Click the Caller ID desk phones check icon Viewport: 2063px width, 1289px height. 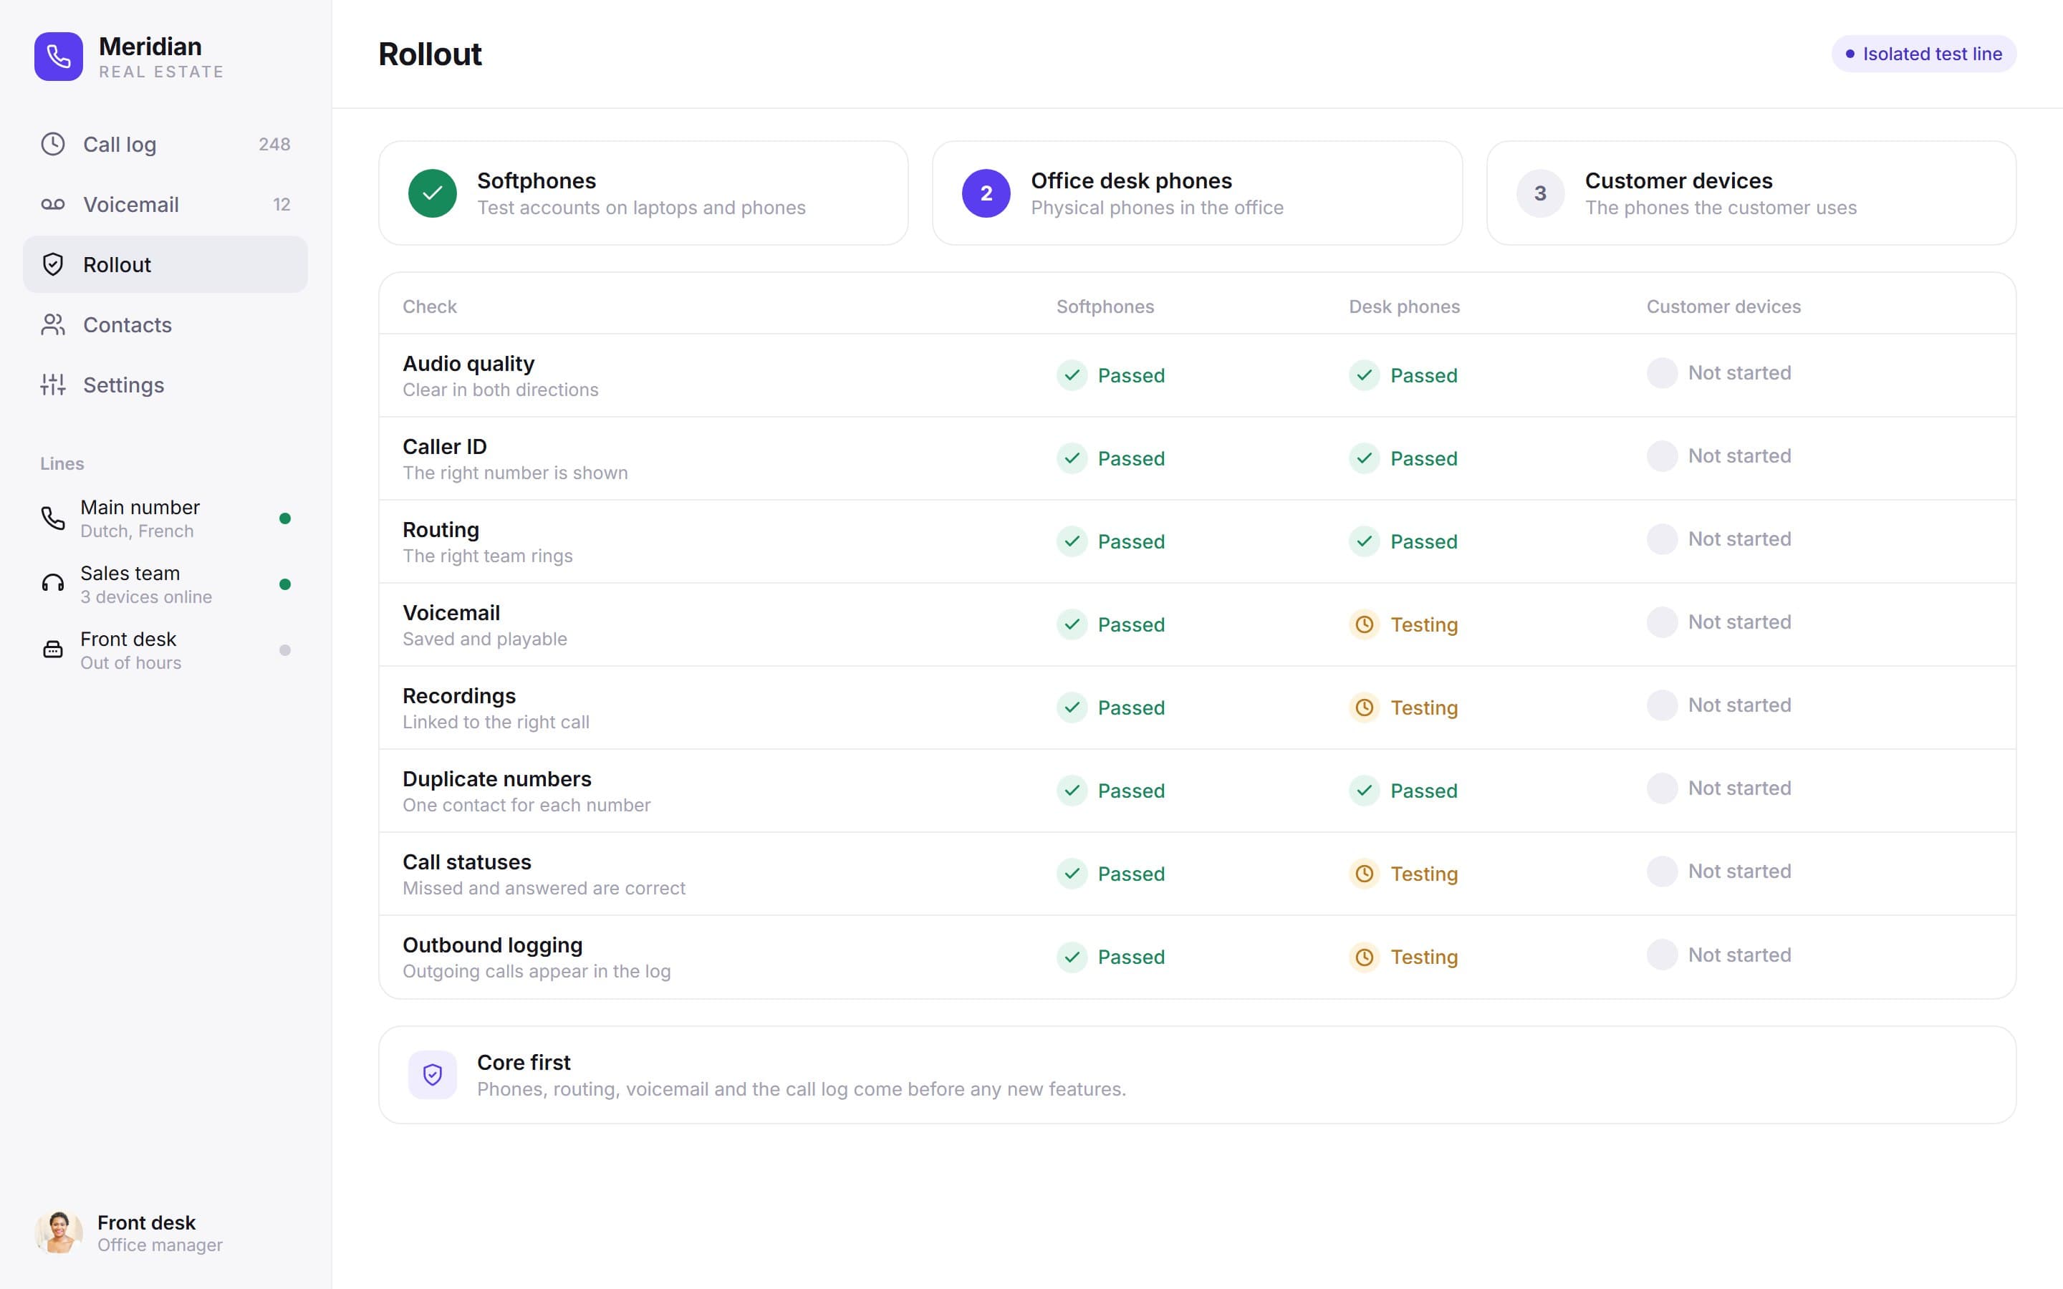coord(1365,458)
